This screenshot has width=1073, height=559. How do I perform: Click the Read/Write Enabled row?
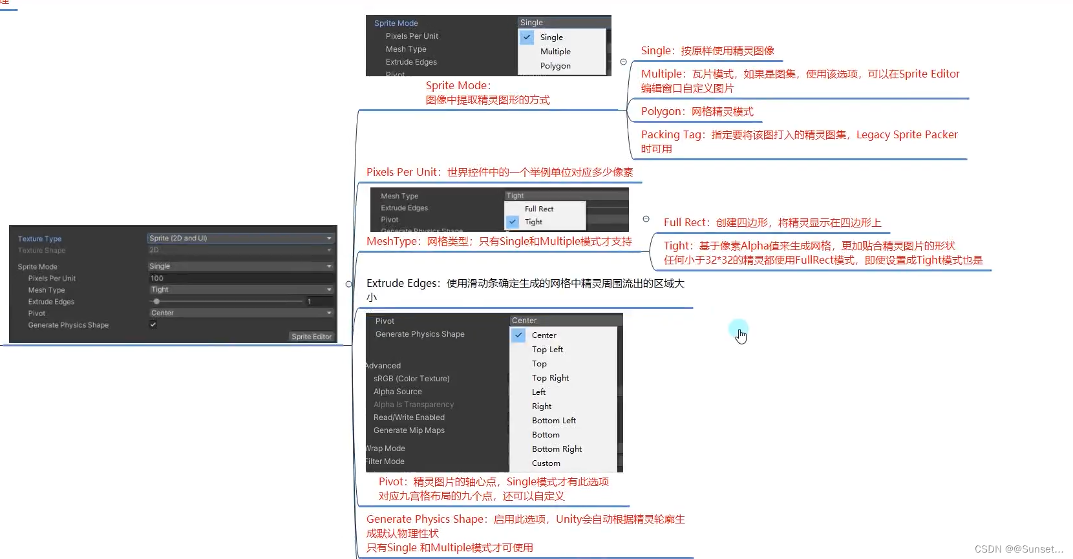409,417
